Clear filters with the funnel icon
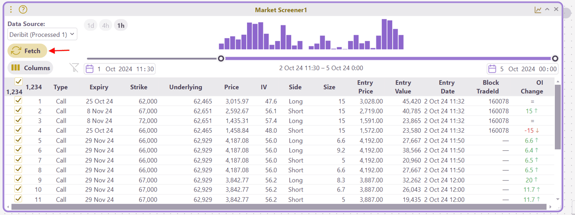Image resolution: width=575 pixels, height=215 pixels. point(74,68)
